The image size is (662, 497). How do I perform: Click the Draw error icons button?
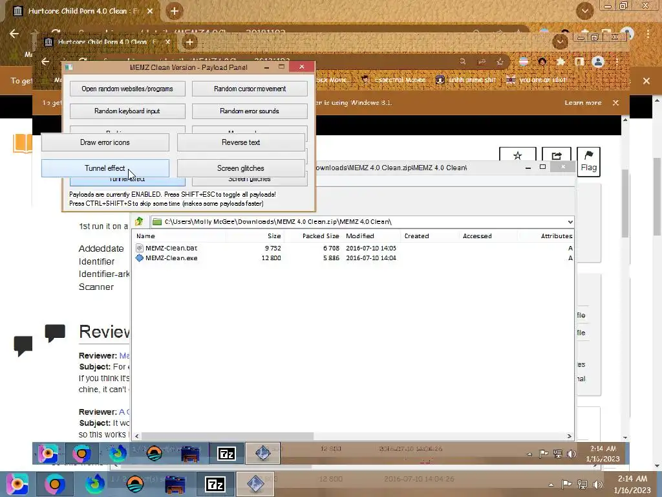pos(105,142)
